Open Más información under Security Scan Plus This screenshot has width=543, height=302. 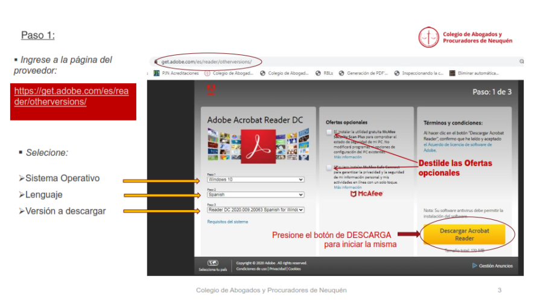coord(348,157)
